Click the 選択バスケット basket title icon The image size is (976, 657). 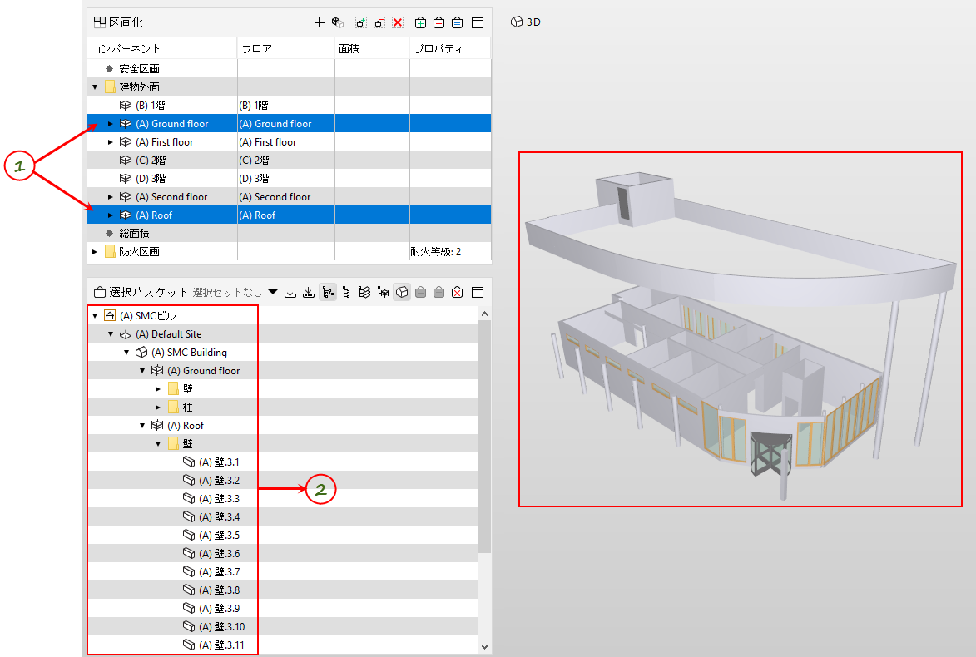coord(100,292)
